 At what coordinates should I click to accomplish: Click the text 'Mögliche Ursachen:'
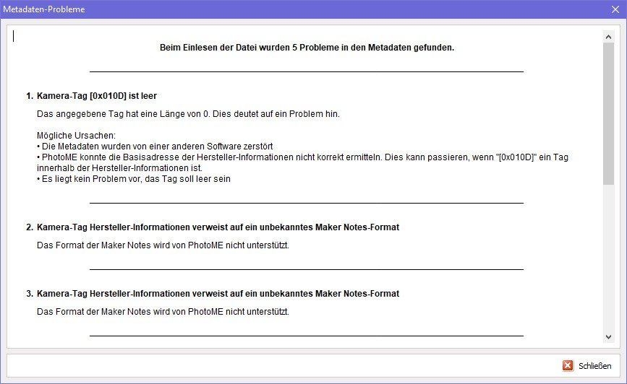[76, 135]
